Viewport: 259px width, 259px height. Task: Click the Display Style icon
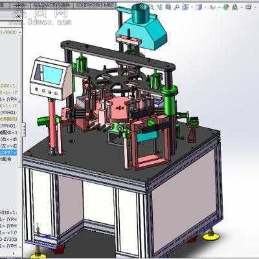click(x=199, y=7)
